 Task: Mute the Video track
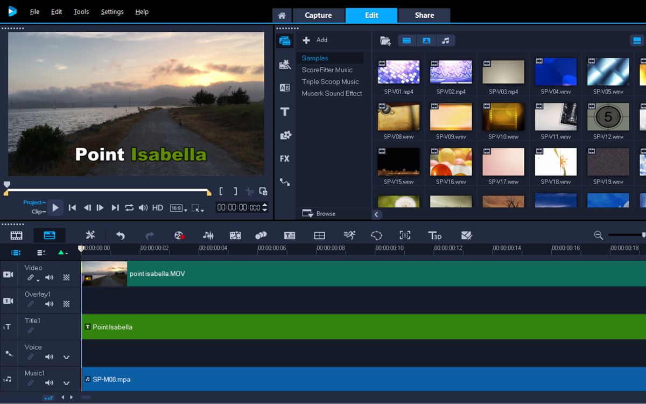click(x=49, y=277)
